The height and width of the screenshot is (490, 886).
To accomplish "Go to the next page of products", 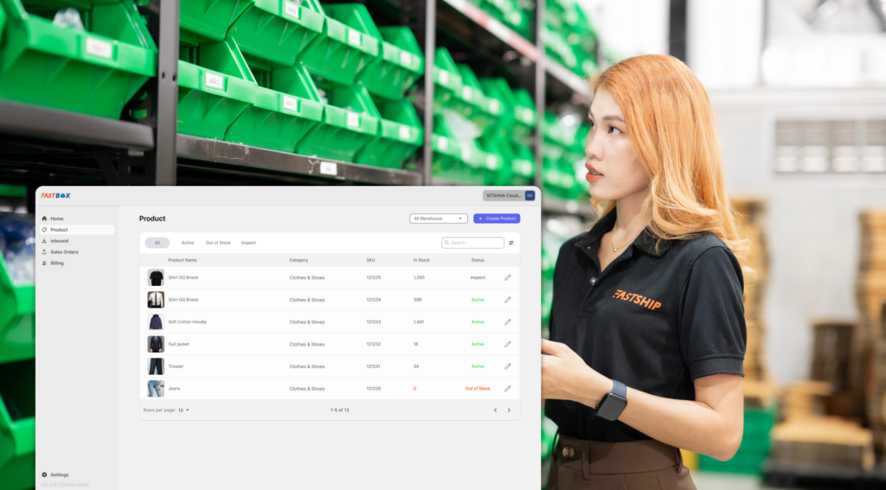I will pos(509,410).
